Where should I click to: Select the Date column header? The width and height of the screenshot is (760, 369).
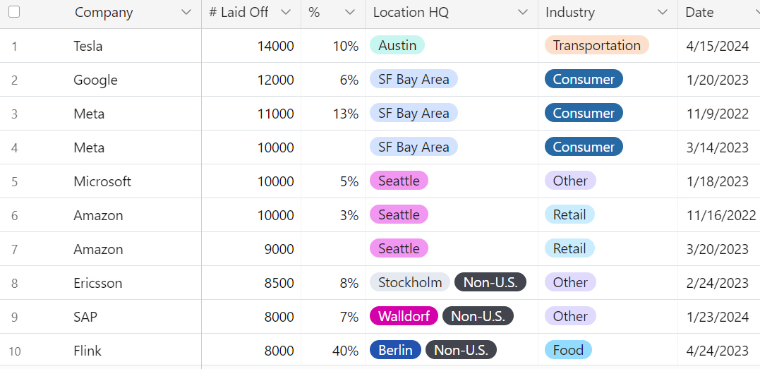(x=699, y=13)
